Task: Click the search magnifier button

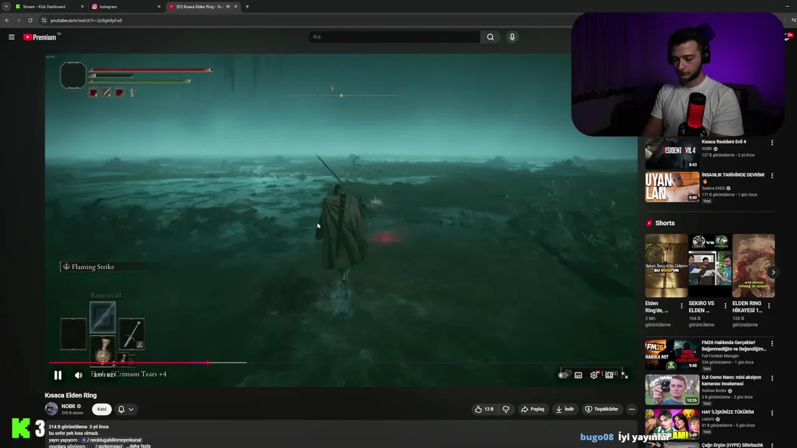Action: click(x=490, y=37)
